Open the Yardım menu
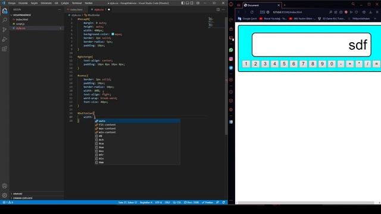 [89, 3]
